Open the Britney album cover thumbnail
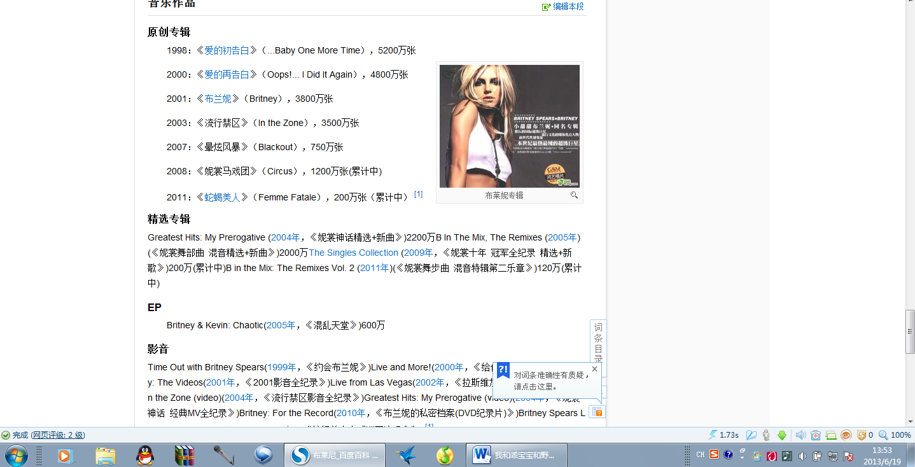This screenshot has height=467, width=915. pyautogui.click(x=510, y=126)
